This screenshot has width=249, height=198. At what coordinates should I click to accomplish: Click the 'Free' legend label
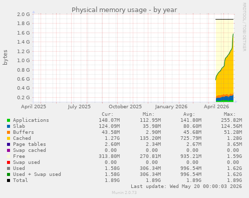pos(19,156)
